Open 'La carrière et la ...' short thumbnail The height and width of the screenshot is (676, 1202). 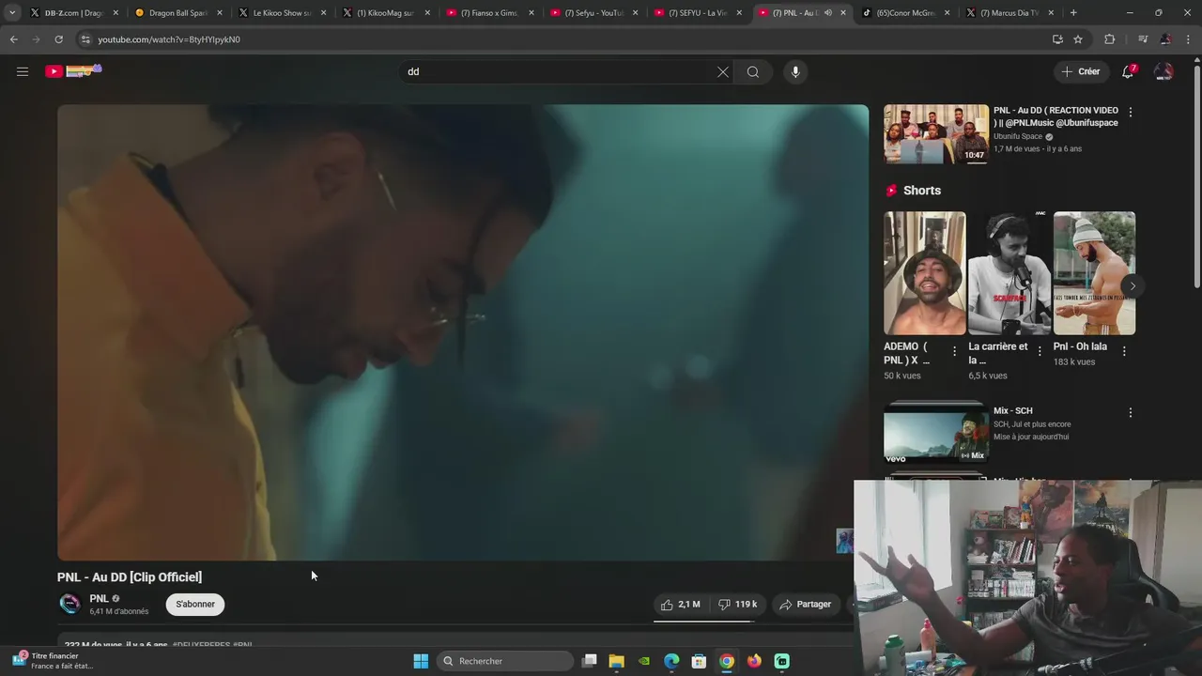pos(1009,272)
